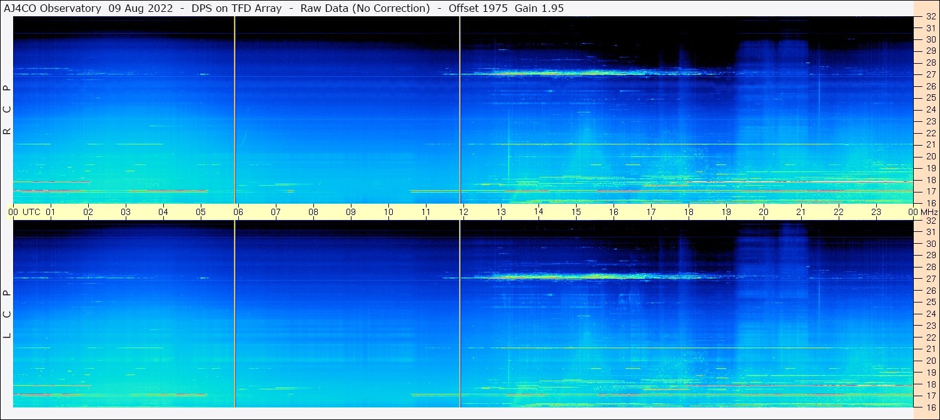
Task: Select the 03 hour mark on time axis
Action: 126,212
